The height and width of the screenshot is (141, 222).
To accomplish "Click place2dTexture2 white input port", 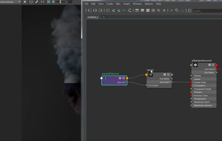I will [101, 78].
